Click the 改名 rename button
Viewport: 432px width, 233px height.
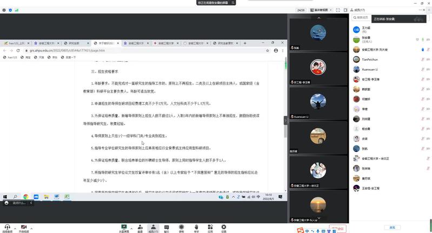[393, 227]
